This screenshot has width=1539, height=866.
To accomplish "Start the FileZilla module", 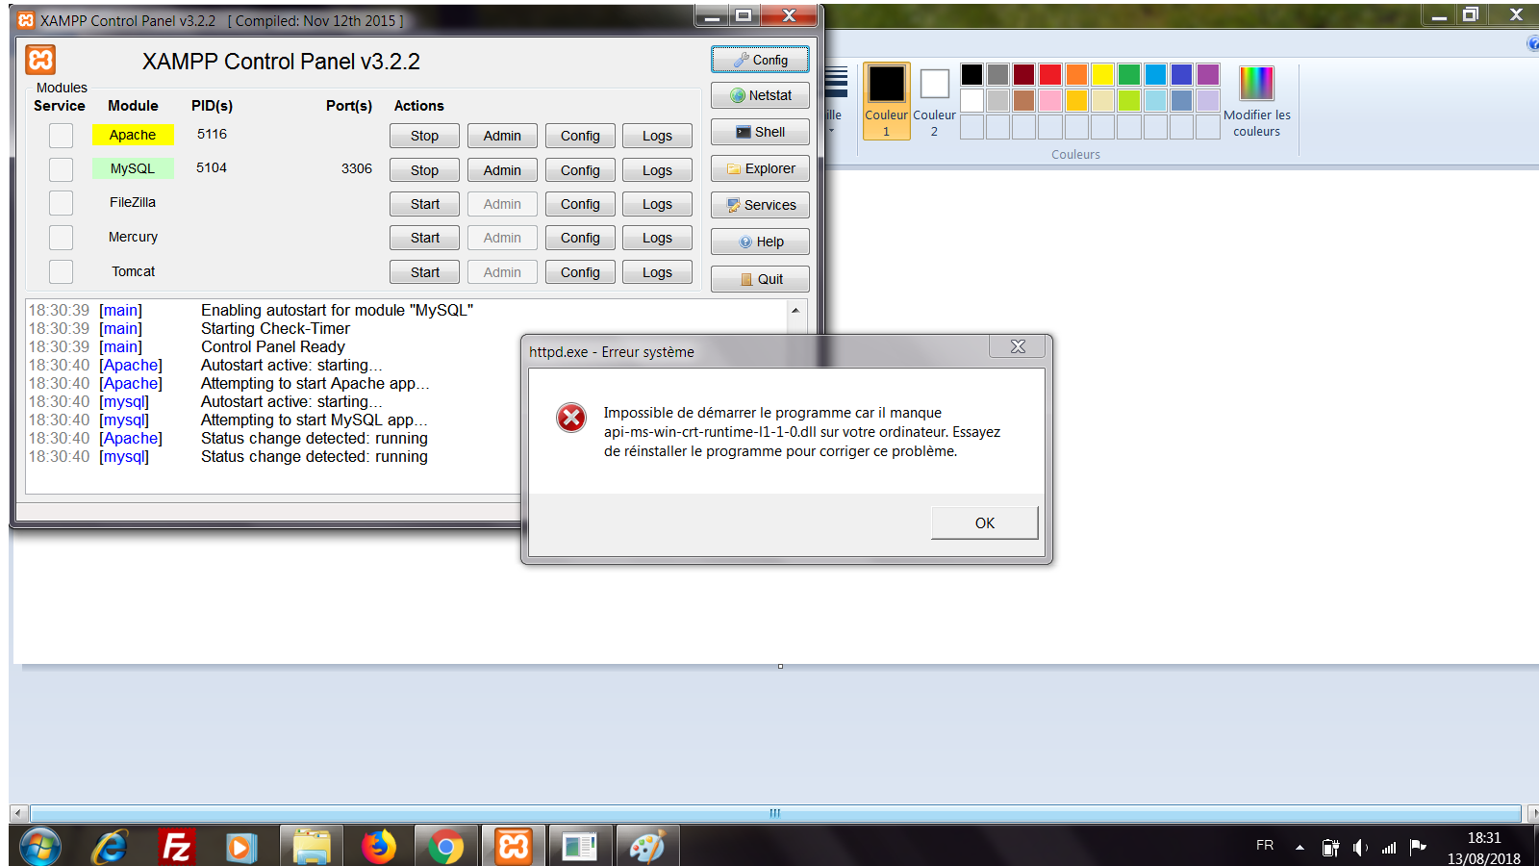I will [x=424, y=204].
